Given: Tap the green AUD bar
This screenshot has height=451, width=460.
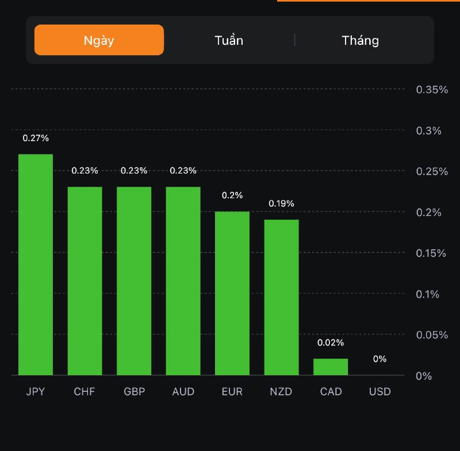Looking at the screenshot, I should pos(183,280).
